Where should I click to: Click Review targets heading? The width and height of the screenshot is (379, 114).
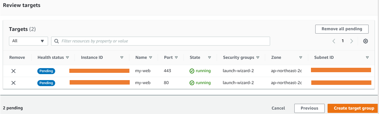point(22,5)
